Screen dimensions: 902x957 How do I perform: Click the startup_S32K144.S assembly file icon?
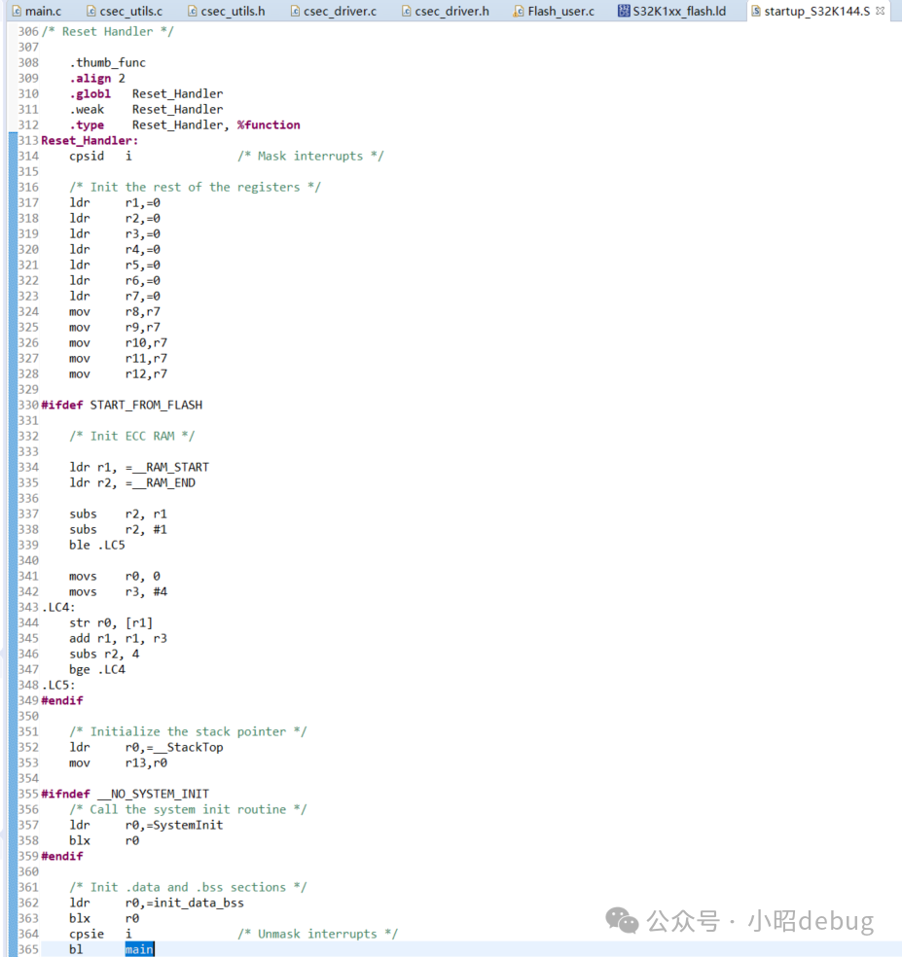pyautogui.click(x=756, y=11)
